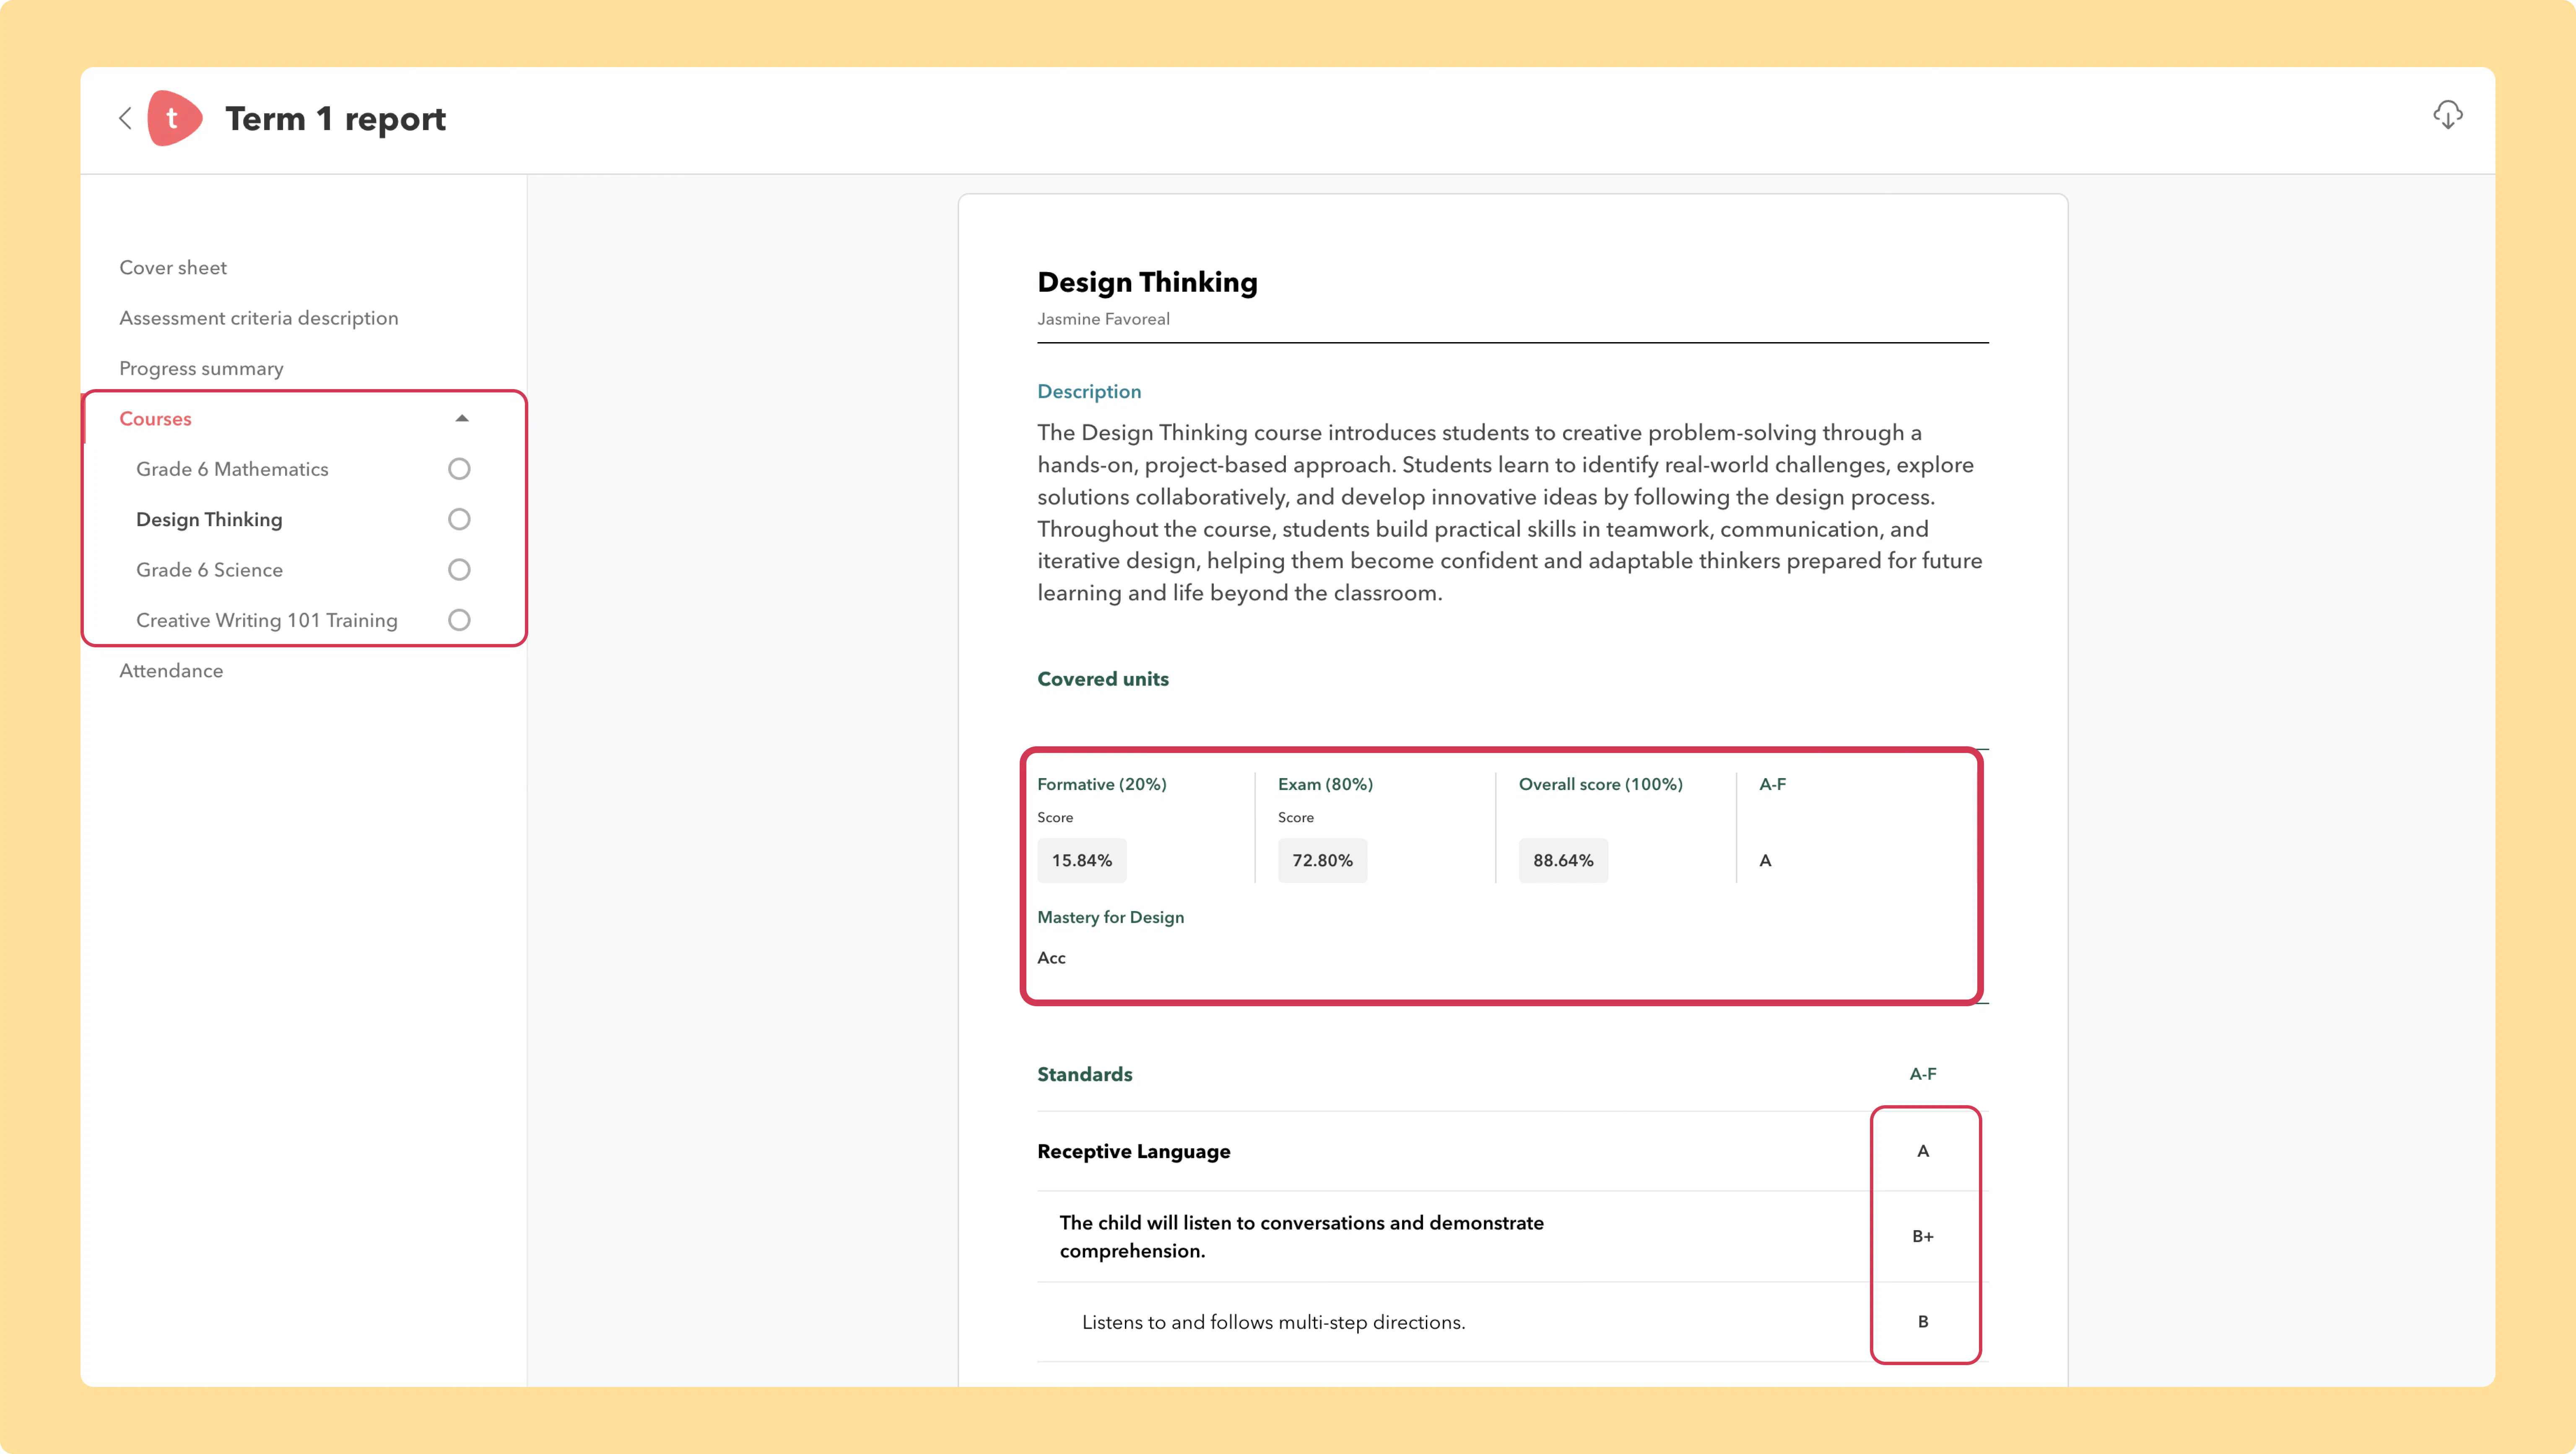Select the Grade 6 Mathematics radio circle

click(x=459, y=469)
